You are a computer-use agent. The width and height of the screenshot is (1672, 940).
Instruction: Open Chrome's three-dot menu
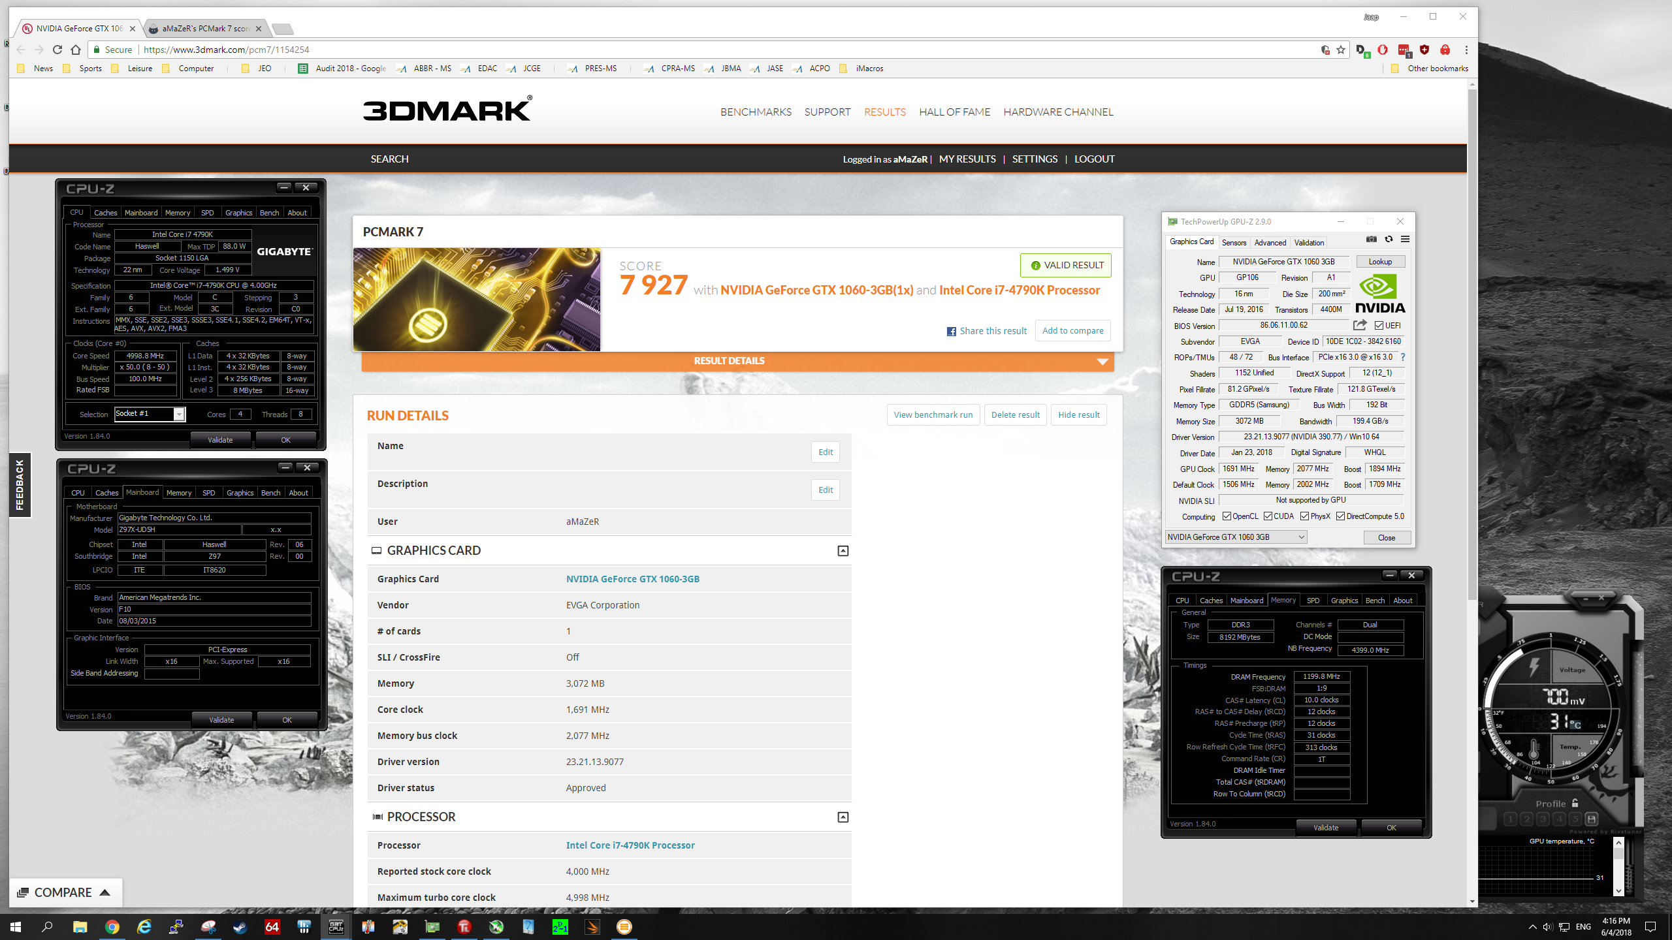click(x=1466, y=50)
